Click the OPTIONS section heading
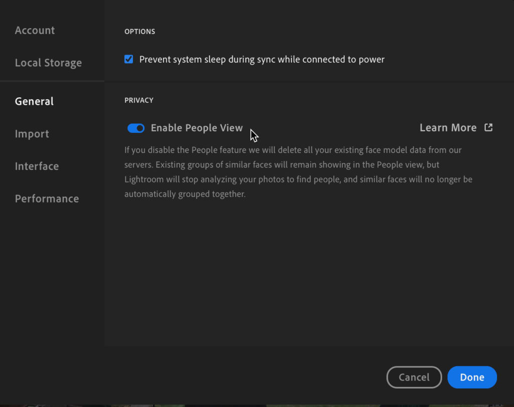 pos(140,32)
